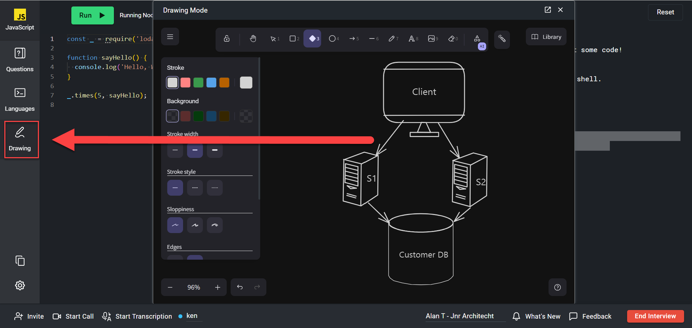Select the pencil draw tool
Viewport: 692px width, 328px height.
pyautogui.click(x=392, y=38)
